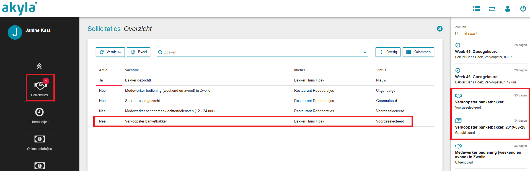Open the user profile icon
Viewport: 530px width, 171px height.
tap(508, 9)
